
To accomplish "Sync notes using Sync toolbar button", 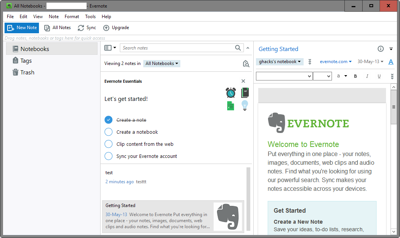I will 87,28.
